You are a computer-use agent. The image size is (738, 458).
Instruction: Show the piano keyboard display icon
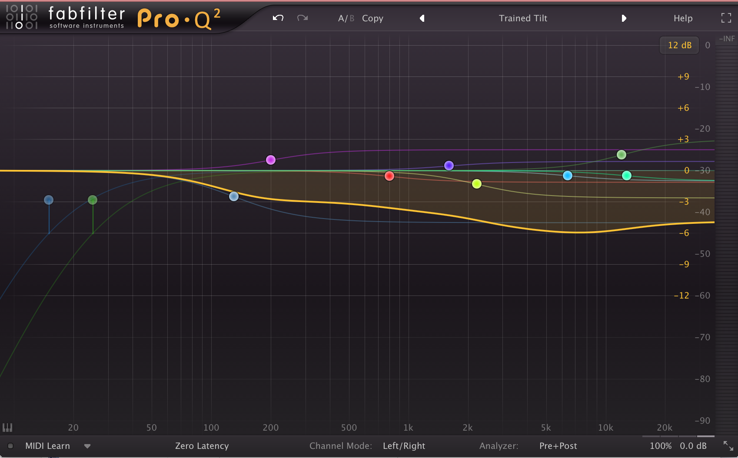coord(7,428)
